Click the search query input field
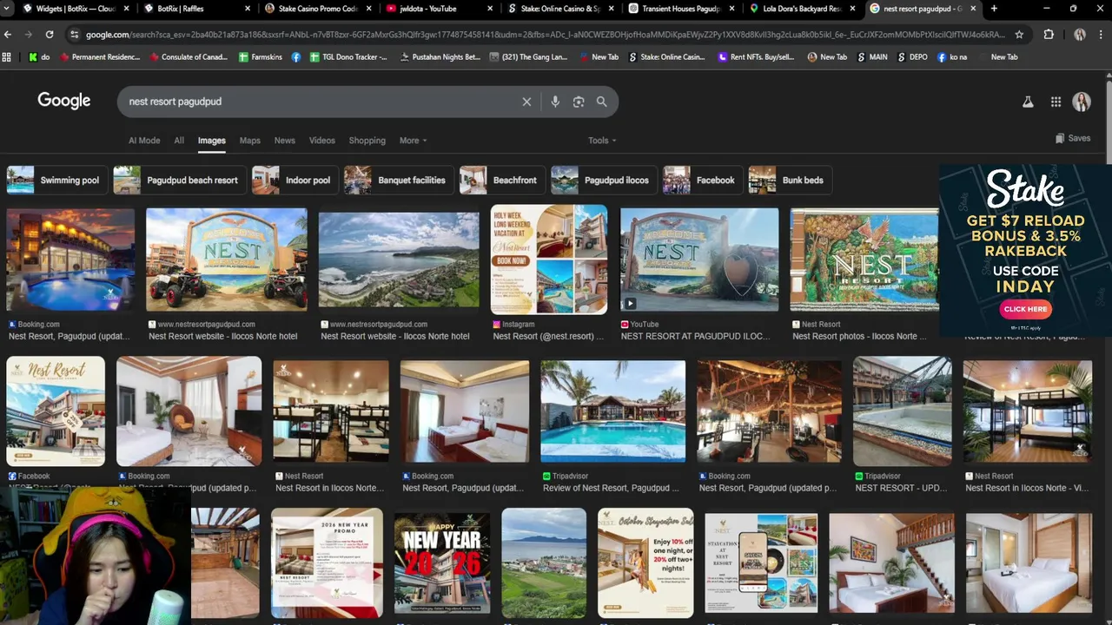This screenshot has width=1112, height=625. point(321,102)
